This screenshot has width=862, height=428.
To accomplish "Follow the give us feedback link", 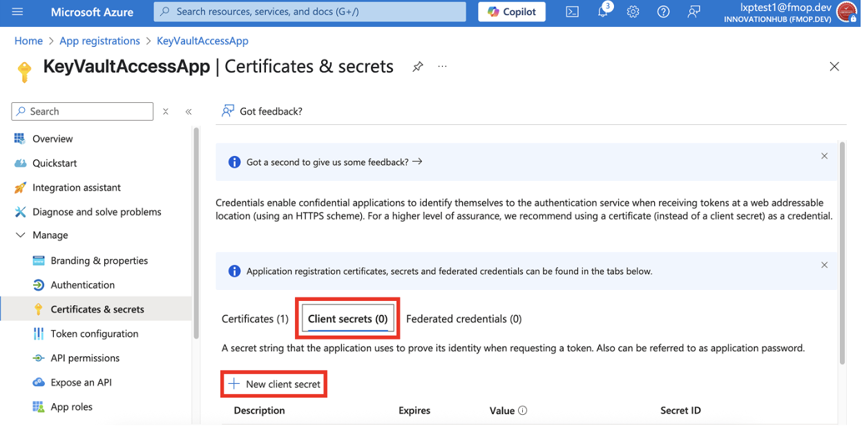I will [334, 162].
